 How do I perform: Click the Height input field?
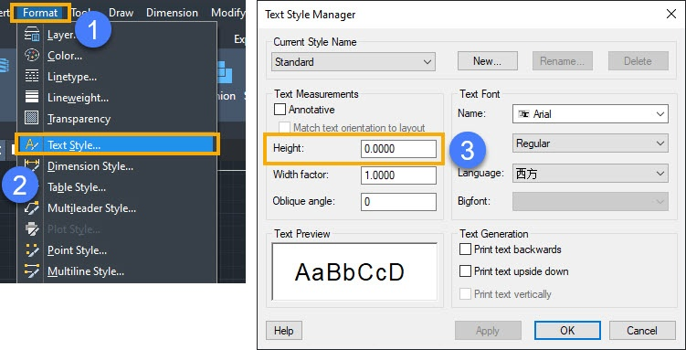[x=398, y=149]
